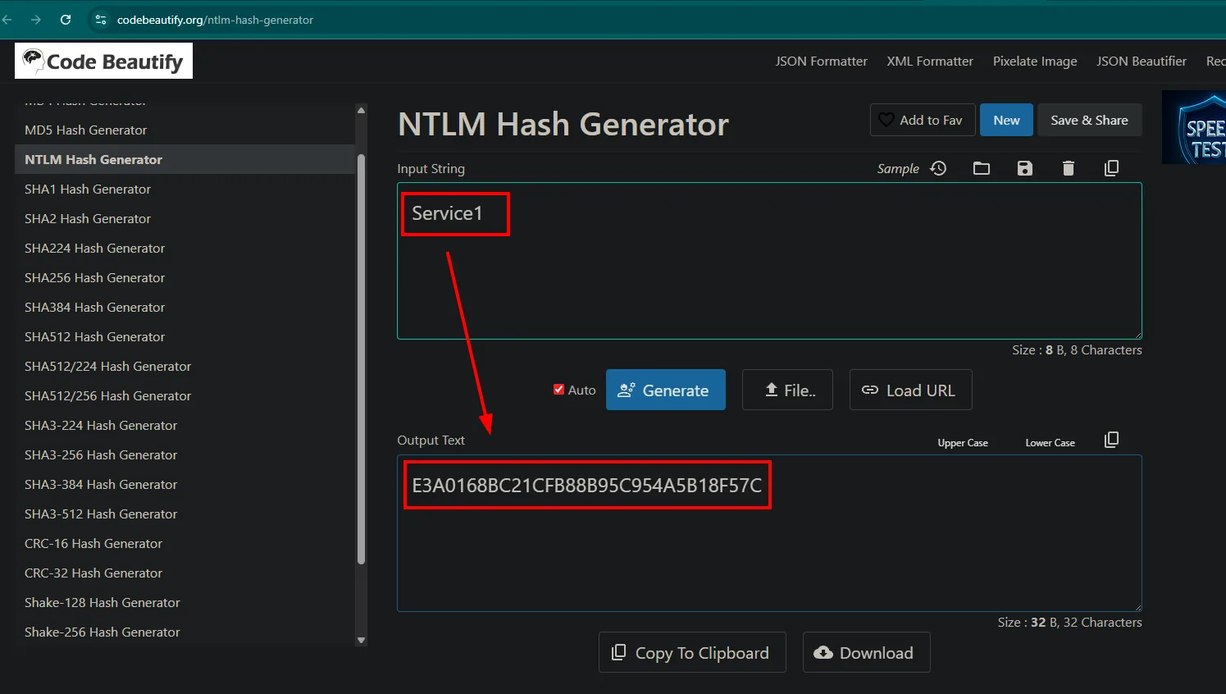Click Copy To Clipboard button
This screenshot has height=694, width=1226.
tap(692, 652)
